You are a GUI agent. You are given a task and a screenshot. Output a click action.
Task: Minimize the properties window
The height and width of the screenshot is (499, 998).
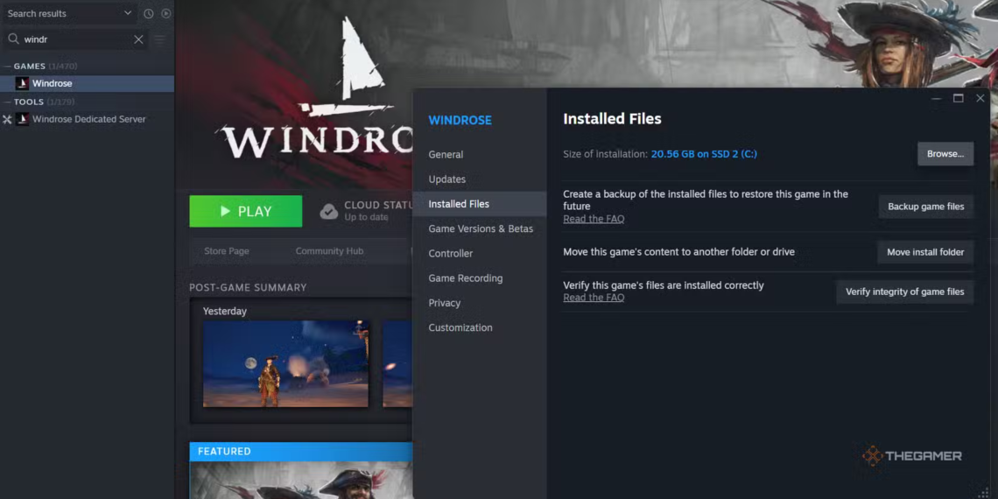936,98
